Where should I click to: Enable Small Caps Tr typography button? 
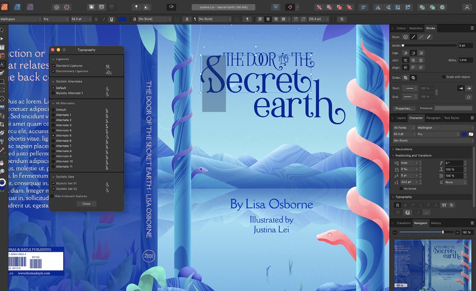(452, 205)
